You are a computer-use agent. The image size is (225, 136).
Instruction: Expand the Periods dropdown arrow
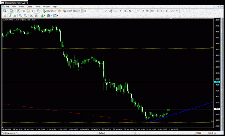coord(51,16)
